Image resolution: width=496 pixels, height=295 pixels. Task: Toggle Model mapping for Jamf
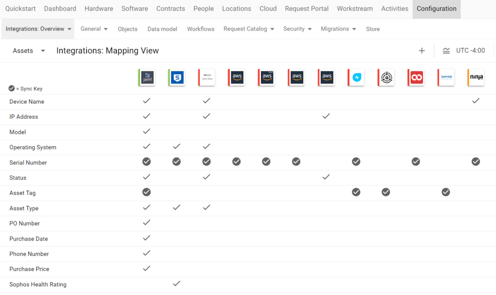146,131
